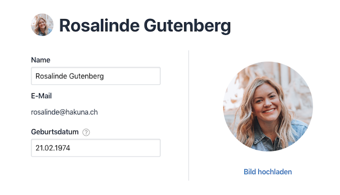Click the vertical divider between form and photo
This screenshot has height=195, width=340.
(x=189, y=115)
